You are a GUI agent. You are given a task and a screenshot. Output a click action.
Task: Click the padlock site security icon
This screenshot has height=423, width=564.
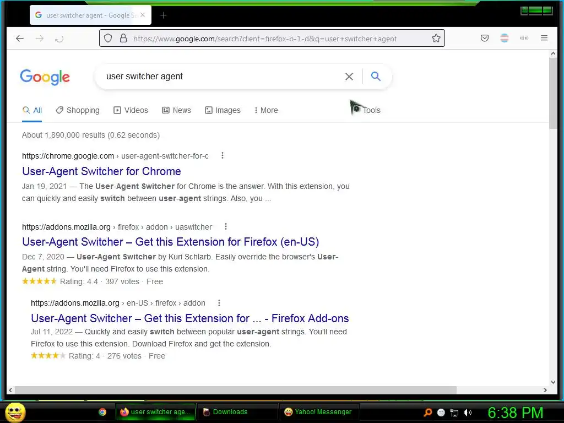123,38
